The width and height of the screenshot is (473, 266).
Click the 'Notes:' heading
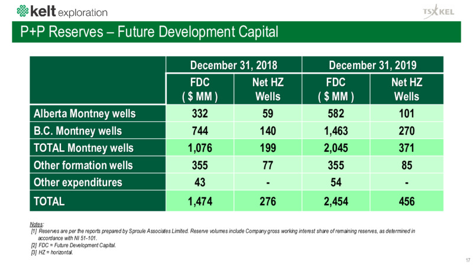point(37,225)
